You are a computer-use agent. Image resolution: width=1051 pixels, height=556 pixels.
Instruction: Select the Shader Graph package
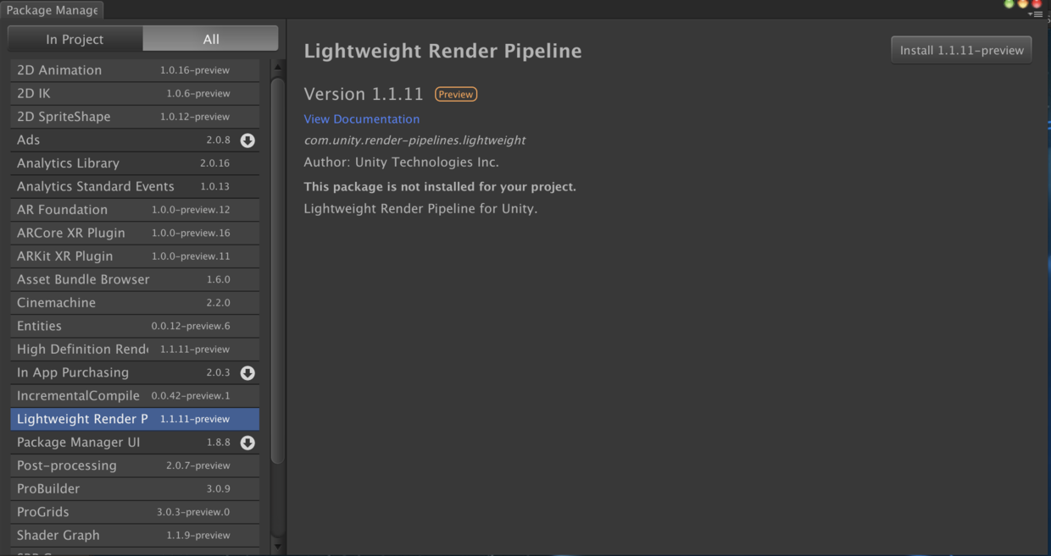[135, 536]
